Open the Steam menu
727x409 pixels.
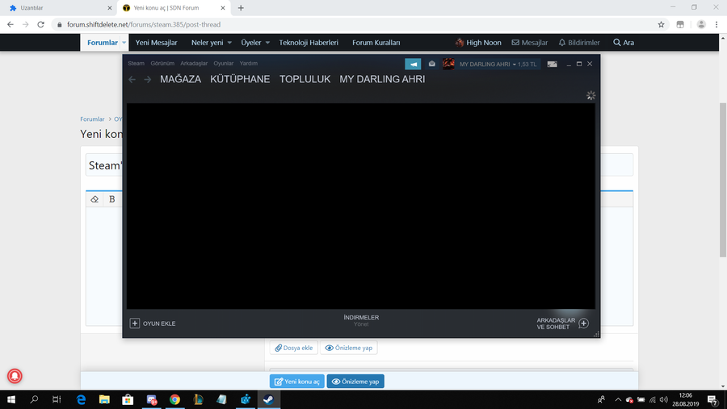click(x=136, y=64)
